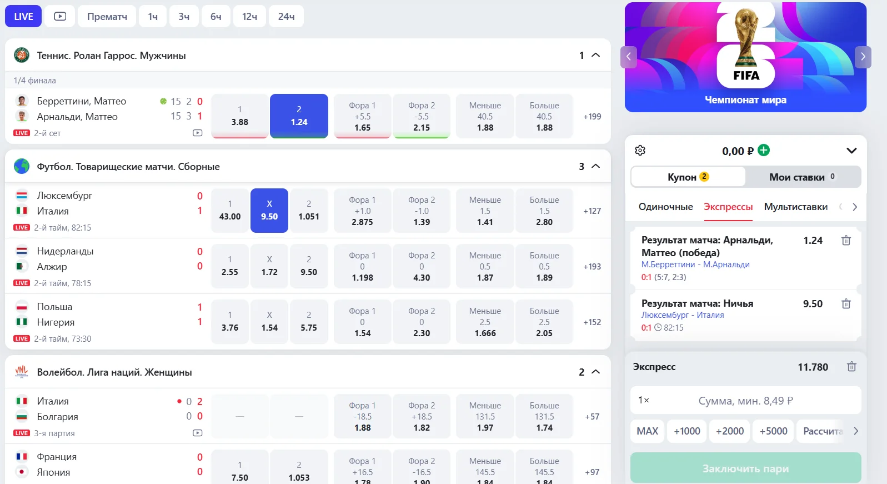887x484 pixels.
Task: Expand +193 markets for Netherlands–Algeria
Action: click(592, 266)
